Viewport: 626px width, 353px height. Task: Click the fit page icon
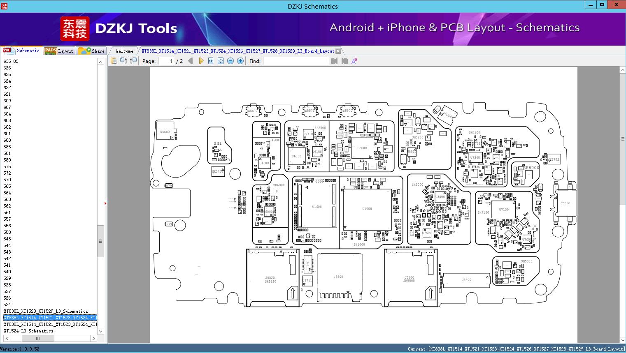click(x=221, y=61)
